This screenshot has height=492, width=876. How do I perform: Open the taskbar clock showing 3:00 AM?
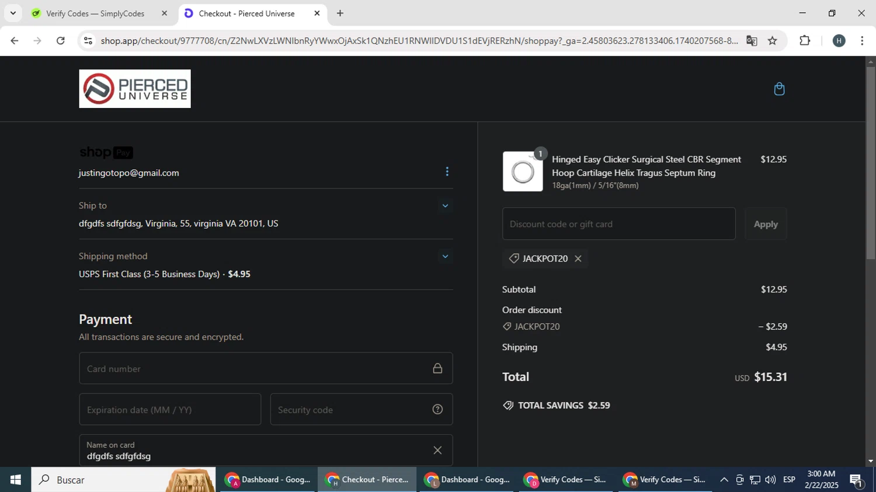(821, 480)
